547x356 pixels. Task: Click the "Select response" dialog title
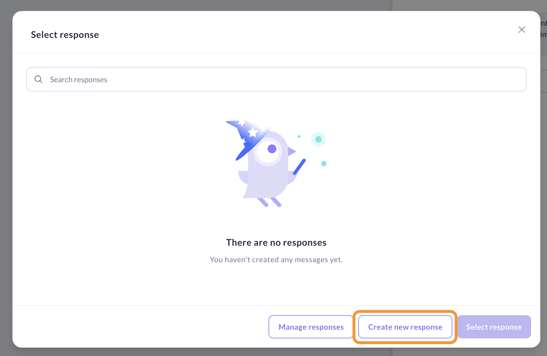tap(65, 35)
